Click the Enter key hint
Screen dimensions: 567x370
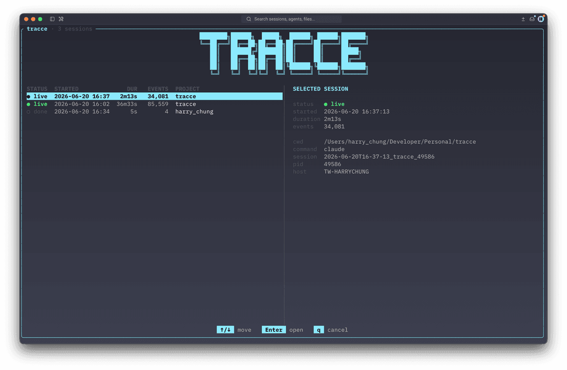274,330
